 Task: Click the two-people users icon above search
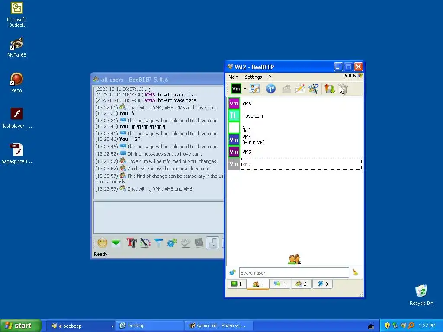[294, 259]
